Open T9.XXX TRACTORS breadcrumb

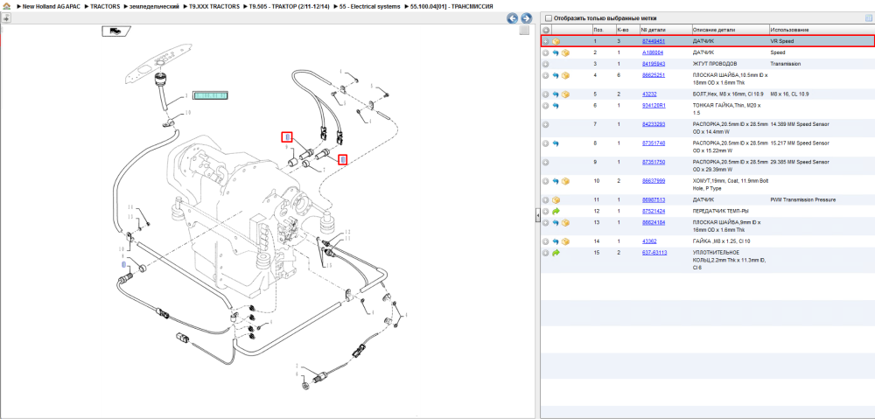click(x=214, y=6)
